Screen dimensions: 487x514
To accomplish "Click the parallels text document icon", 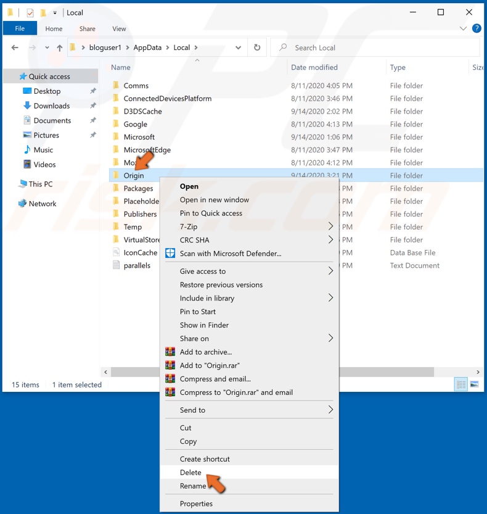I will point(116,265).
